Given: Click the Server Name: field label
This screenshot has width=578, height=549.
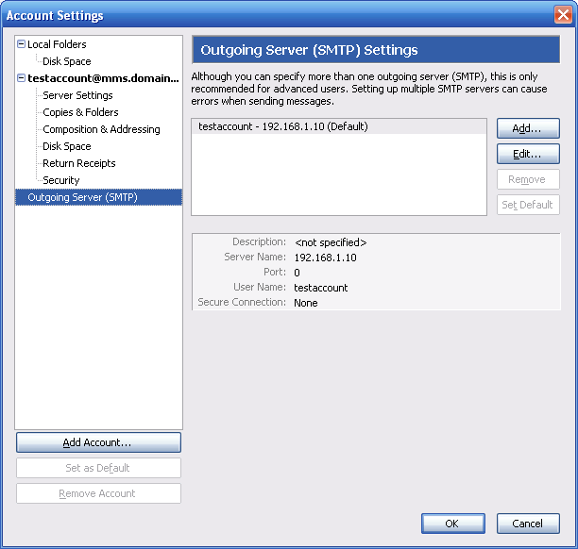Looking at the screenshot, I should (255, 257).
